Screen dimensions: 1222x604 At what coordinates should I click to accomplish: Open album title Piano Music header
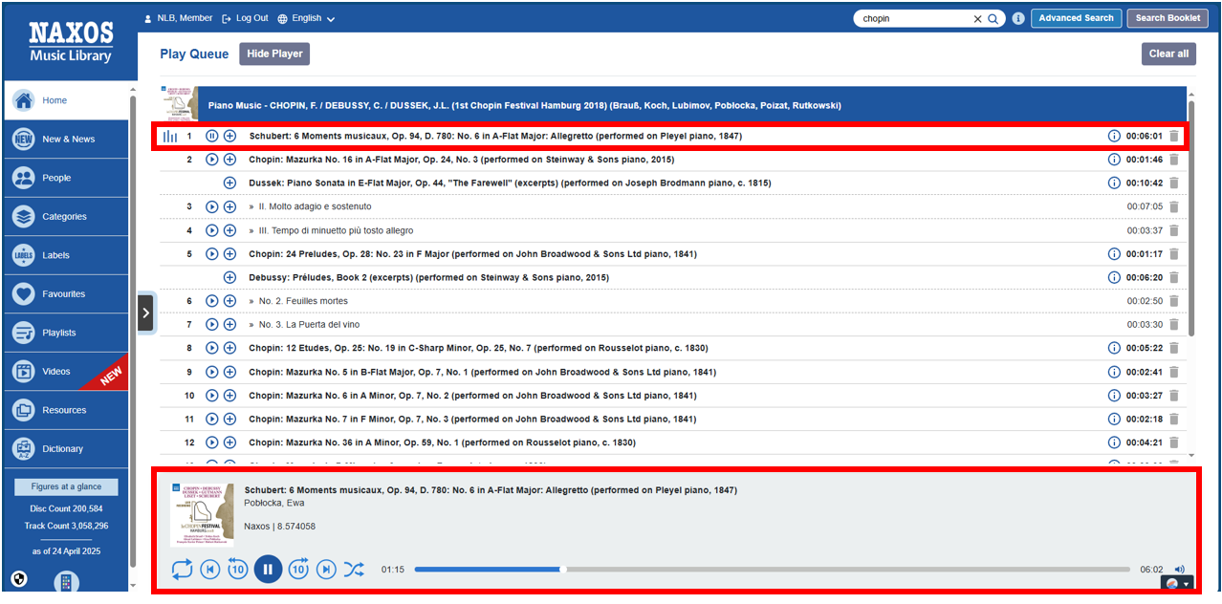click(525, 104)
